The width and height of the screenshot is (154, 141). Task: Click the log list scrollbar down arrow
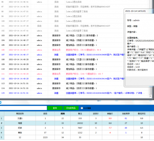pyautogui.click(x=150, y=96)
